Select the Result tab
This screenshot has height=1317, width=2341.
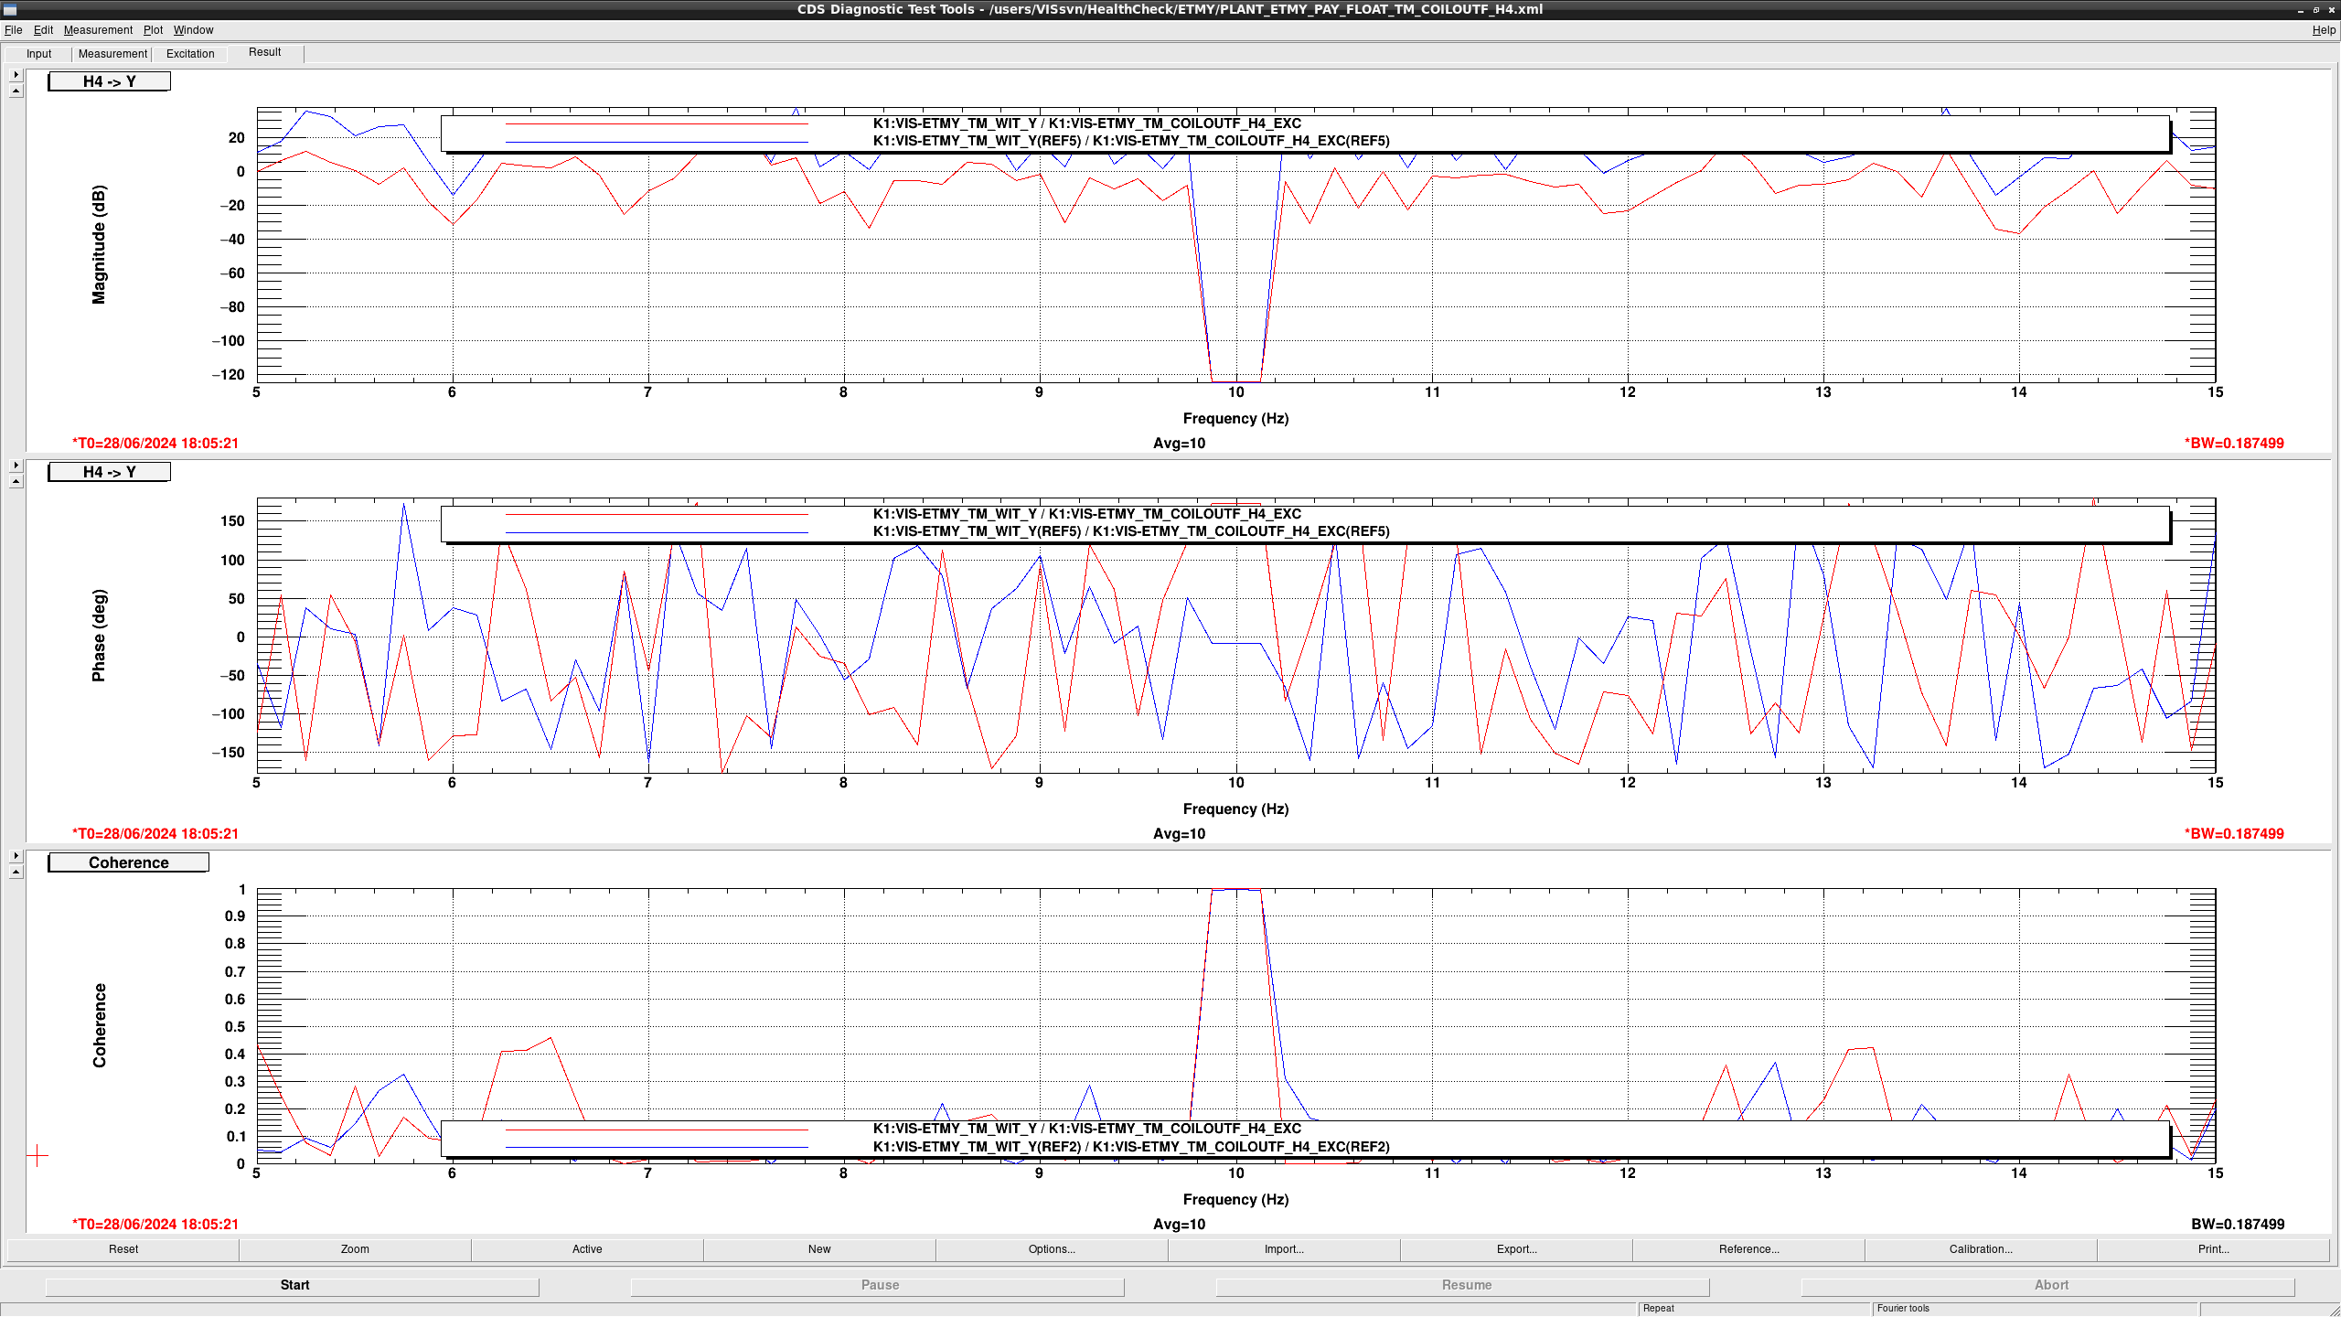pos(264,52)
